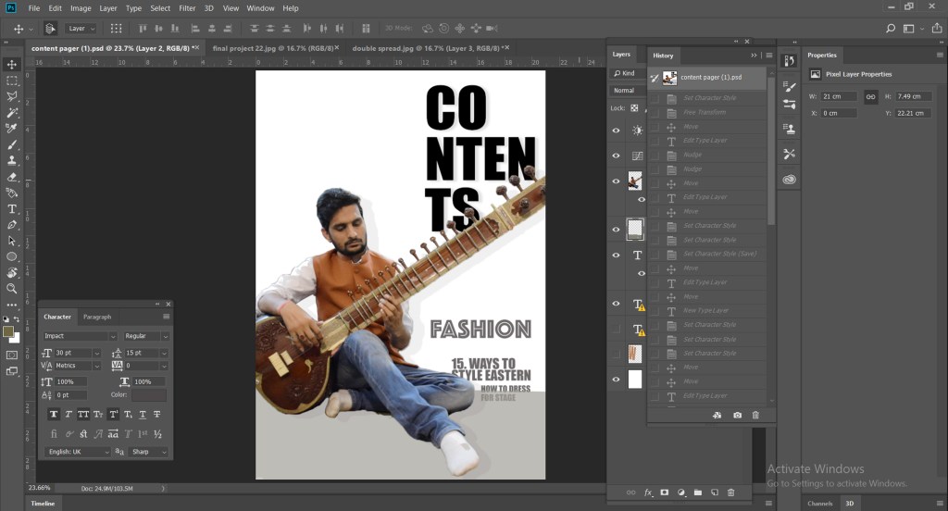Switch to the Paragraph tab

[97, 317]
